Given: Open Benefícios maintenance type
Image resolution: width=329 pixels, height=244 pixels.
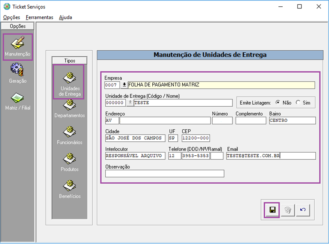Looking at the screenshot, I should tap(69, 189).
